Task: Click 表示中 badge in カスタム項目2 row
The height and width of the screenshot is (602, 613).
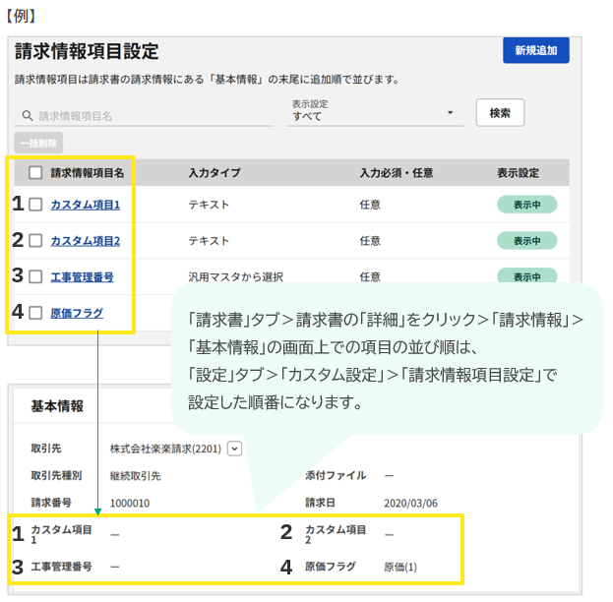Action: point(526,241)
